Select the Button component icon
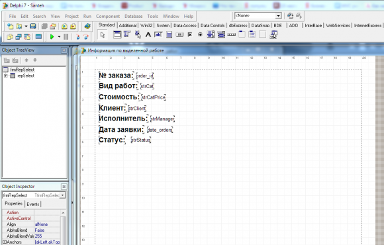 179,35
